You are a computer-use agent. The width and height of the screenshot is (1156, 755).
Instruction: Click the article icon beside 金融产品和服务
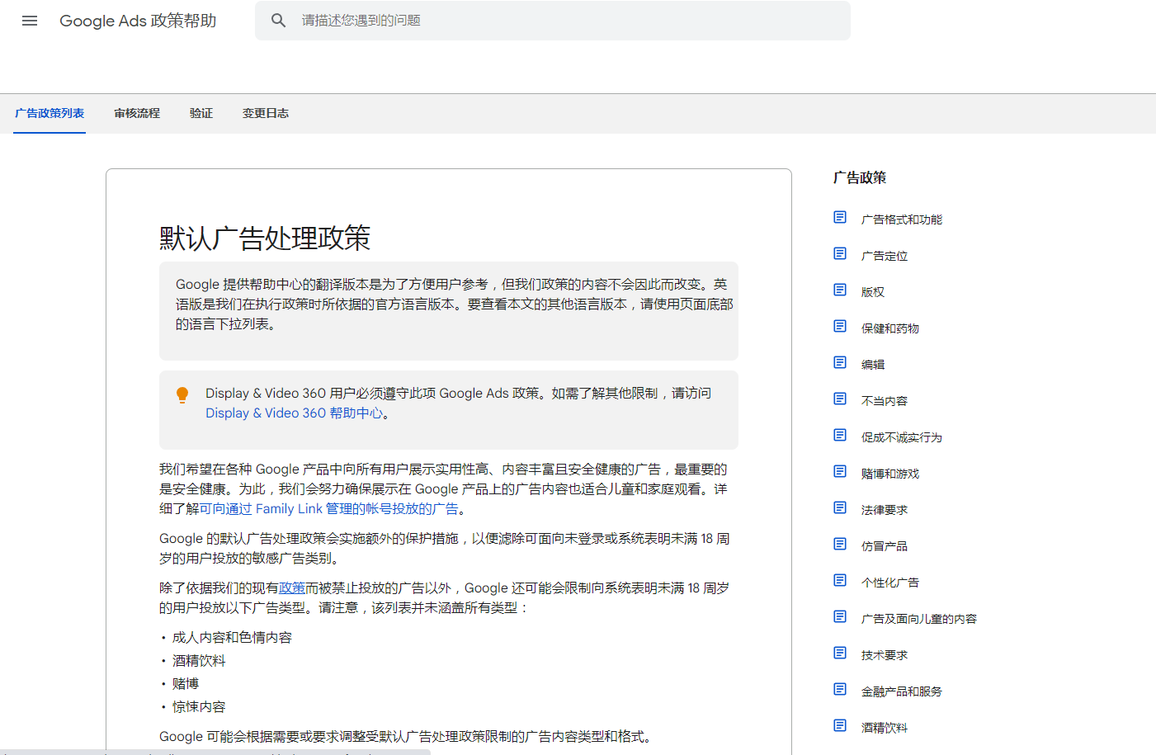tap(840, 689)
